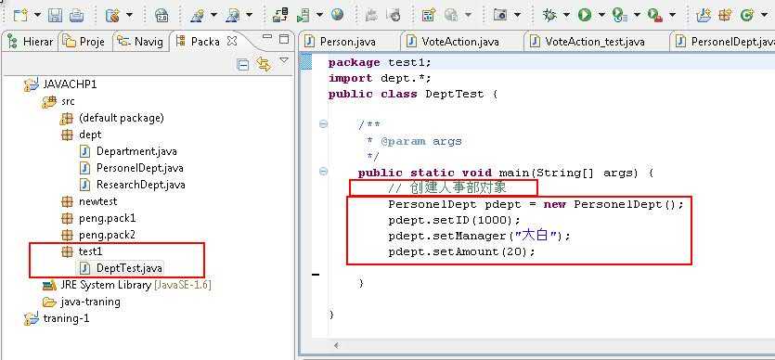The image size is (775, 360).
Task: Click the New Java Package icon
Action: coord(725,15)
